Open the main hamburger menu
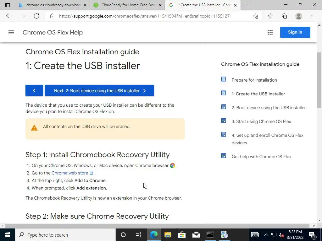The image size is (322, 241). click(x=11, y=32)
